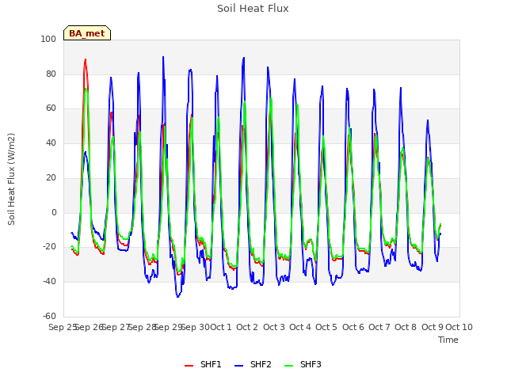
Task: Click the green SHF3 legend color marker
Action: (288, 366)
